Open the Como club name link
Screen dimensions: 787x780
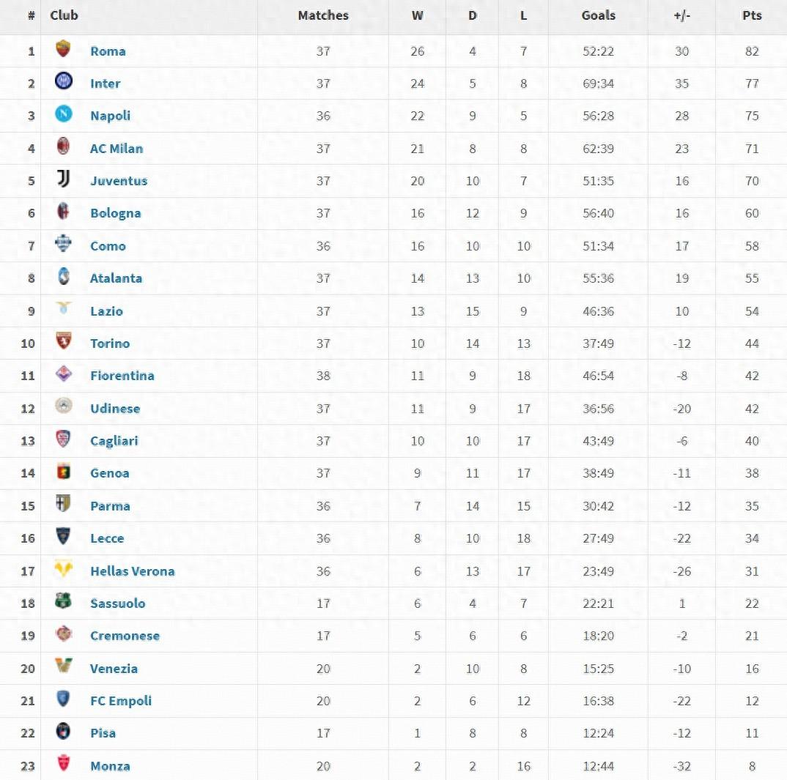point(108,246)
